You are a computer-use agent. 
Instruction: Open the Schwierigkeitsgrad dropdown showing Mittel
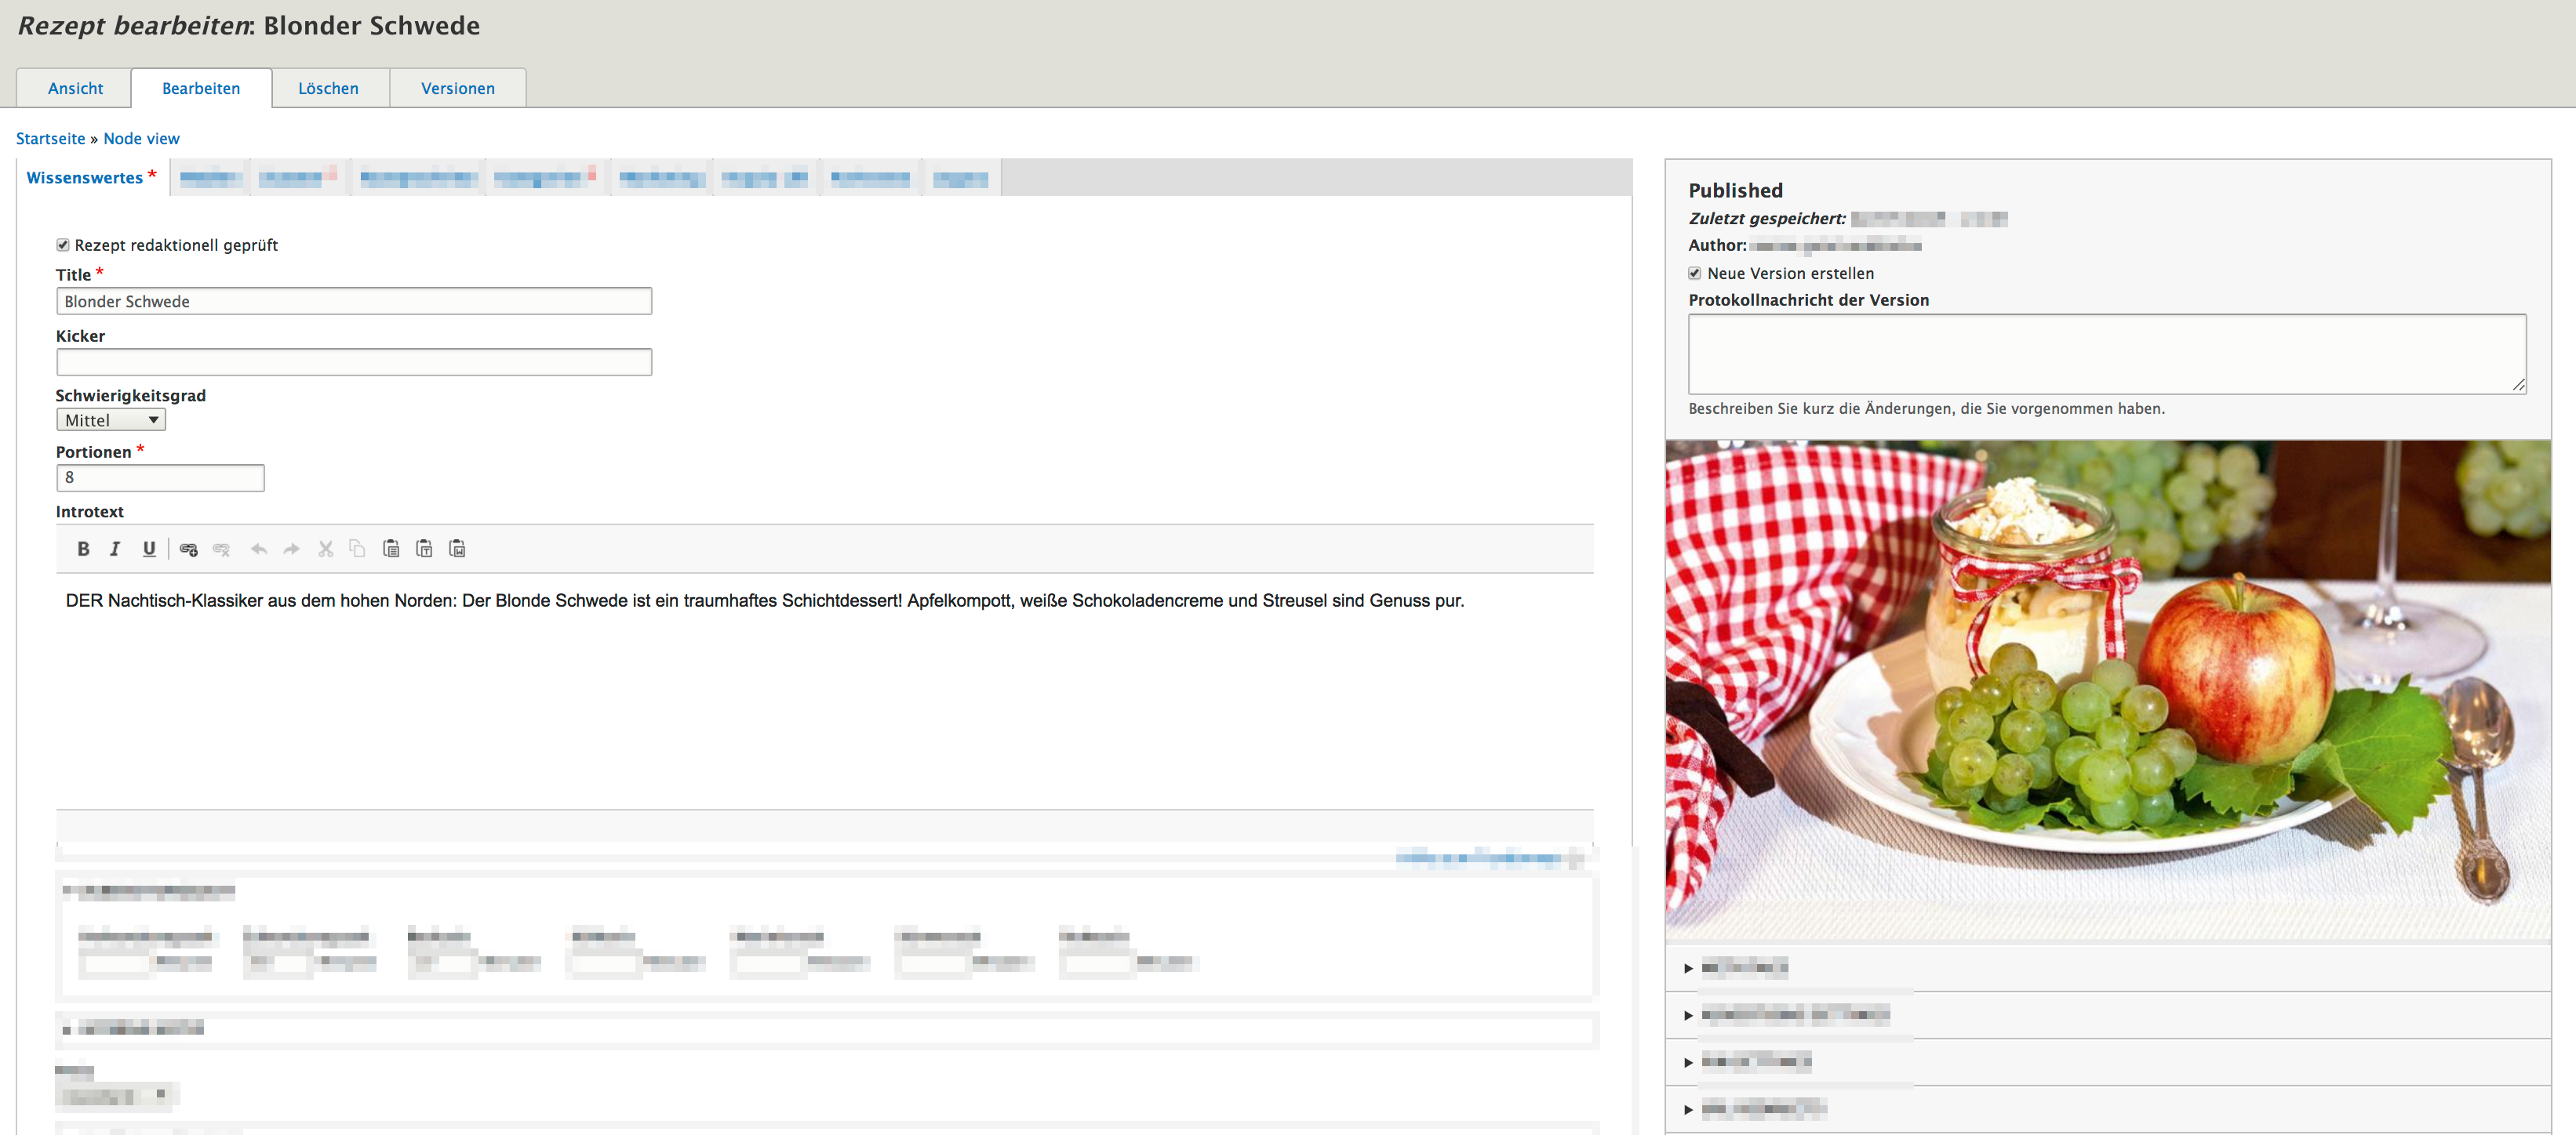(x=110, y=421)
